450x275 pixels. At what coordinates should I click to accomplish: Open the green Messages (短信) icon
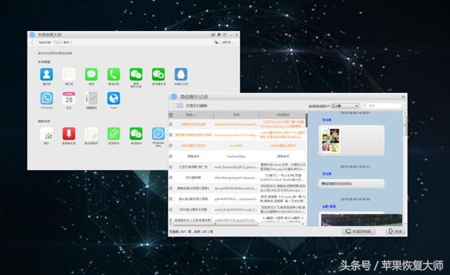91,74
